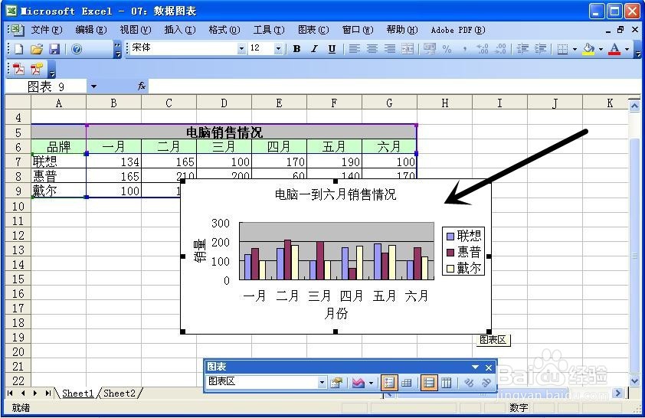The width and height of the screenshot is (645, 418).
Task: Select the chart legend box
Action: pos(463,251)
